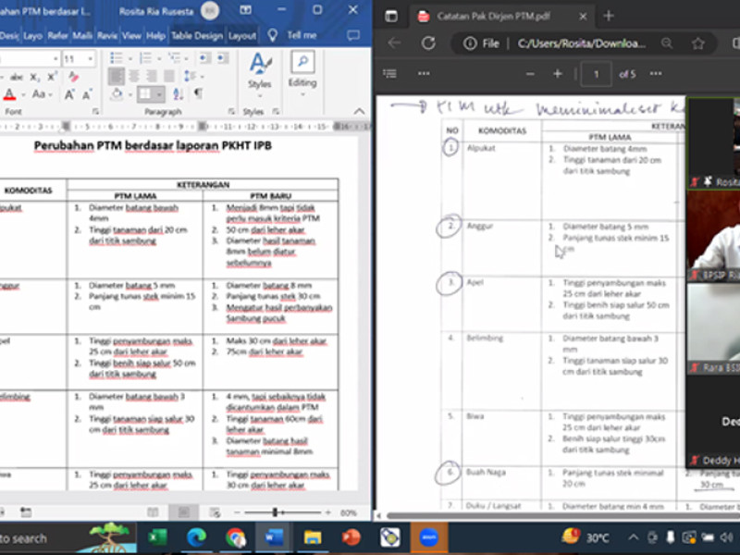Screen dimensions: 740x555
Task: Open the Table Design ribbon tab
Action: (x=197, y=35)
